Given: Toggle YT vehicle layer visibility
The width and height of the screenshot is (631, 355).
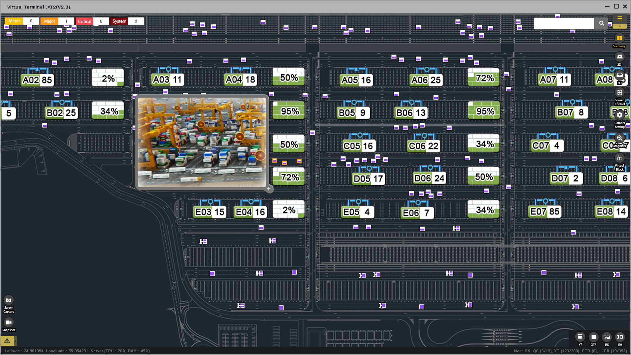Looking at the screenshot, I should [580, 337].
